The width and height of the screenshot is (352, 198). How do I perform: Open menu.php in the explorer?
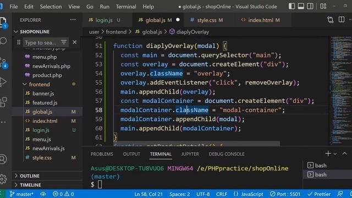pyautogui.click(x=45, y=57)
